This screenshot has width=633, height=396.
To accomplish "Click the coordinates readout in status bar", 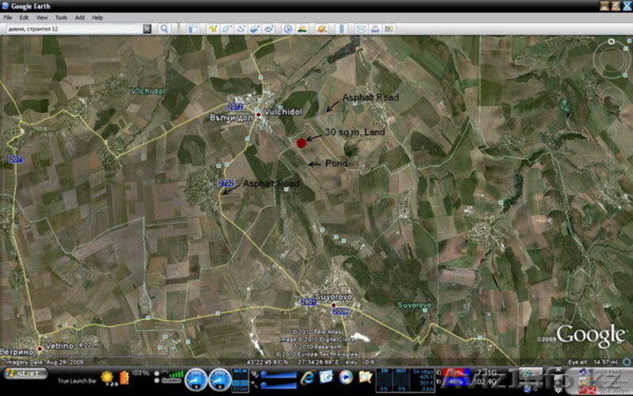I will 293,362.
